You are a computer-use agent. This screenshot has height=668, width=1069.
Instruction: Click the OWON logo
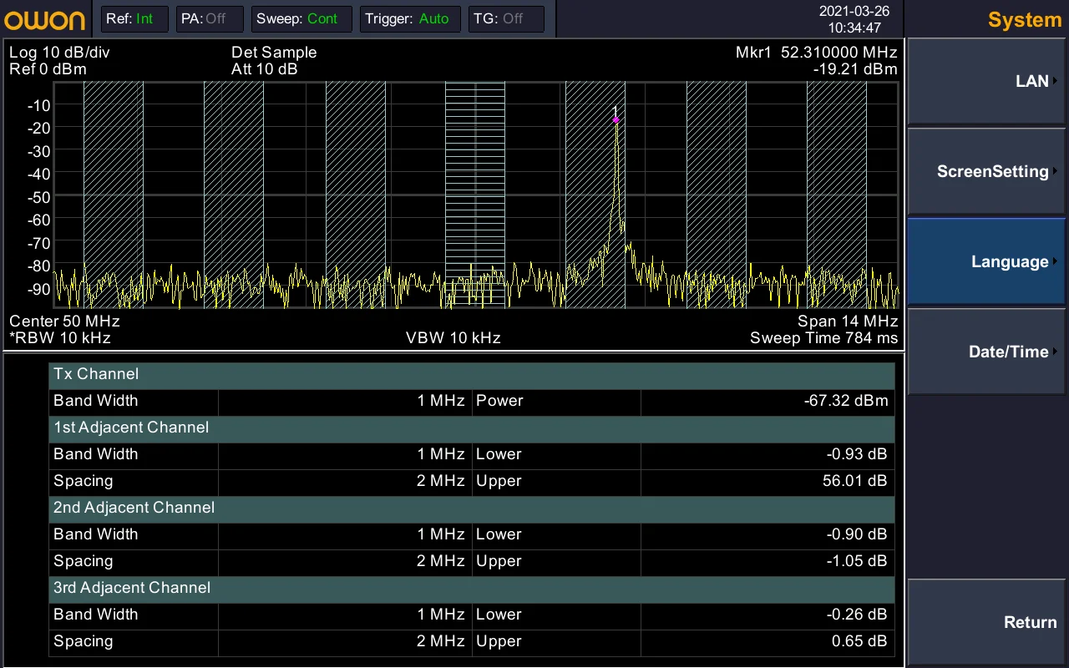tap(44, 19)
